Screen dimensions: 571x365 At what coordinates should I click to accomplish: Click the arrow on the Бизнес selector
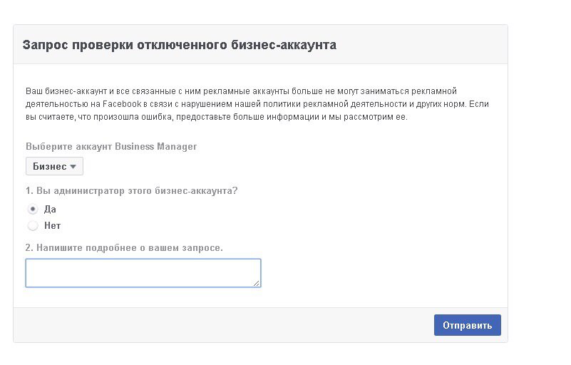tap(73, 167)
